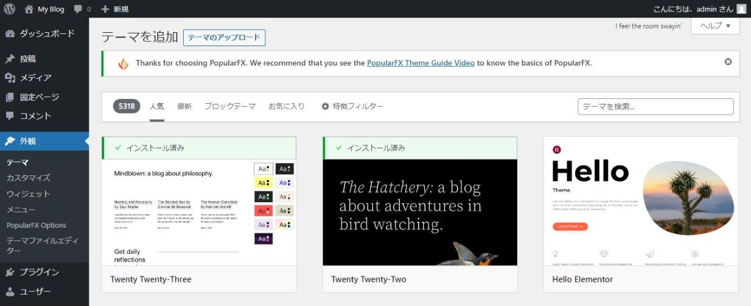The image size is (751, 306).
Task: Click the 特徴フィルター gear icon
Action: tap(325, 106)
